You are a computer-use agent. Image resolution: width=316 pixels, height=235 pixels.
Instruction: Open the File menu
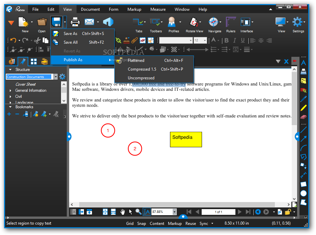coord(35,9)
